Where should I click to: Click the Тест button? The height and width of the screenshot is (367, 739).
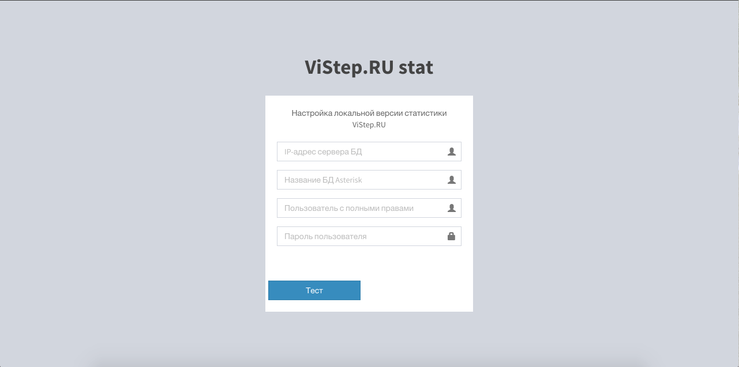click(314, 290)
